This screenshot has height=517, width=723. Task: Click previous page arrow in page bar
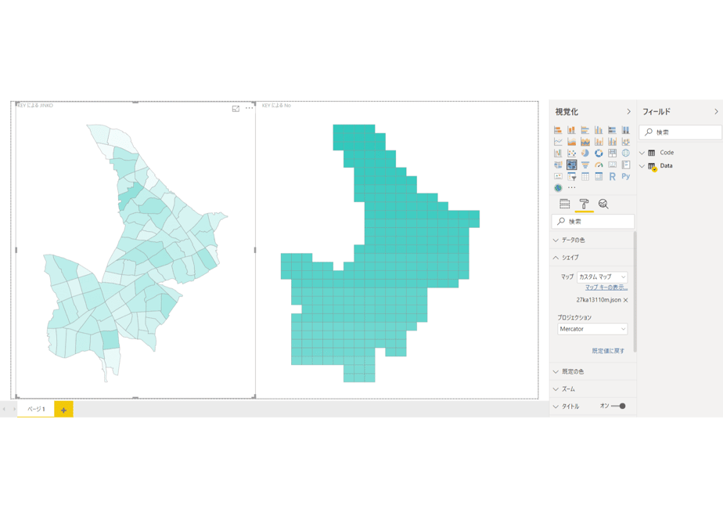pos(4,409)
